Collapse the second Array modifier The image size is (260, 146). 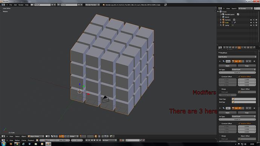point(220,108)
